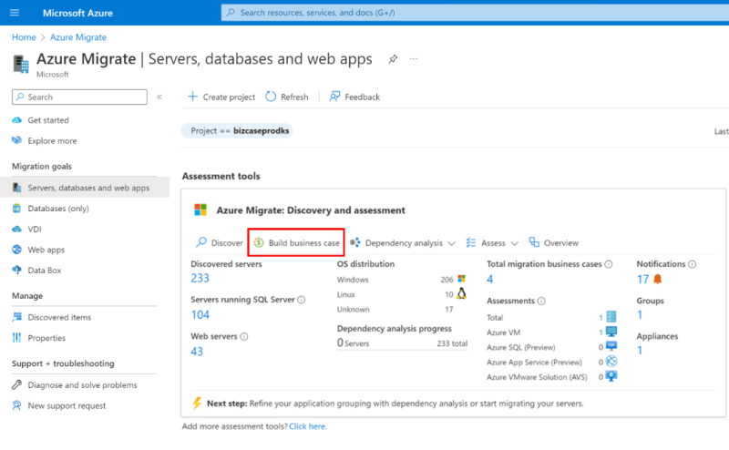
Task: Click the Azure VM assessments count 1
Action: point(601,332)
